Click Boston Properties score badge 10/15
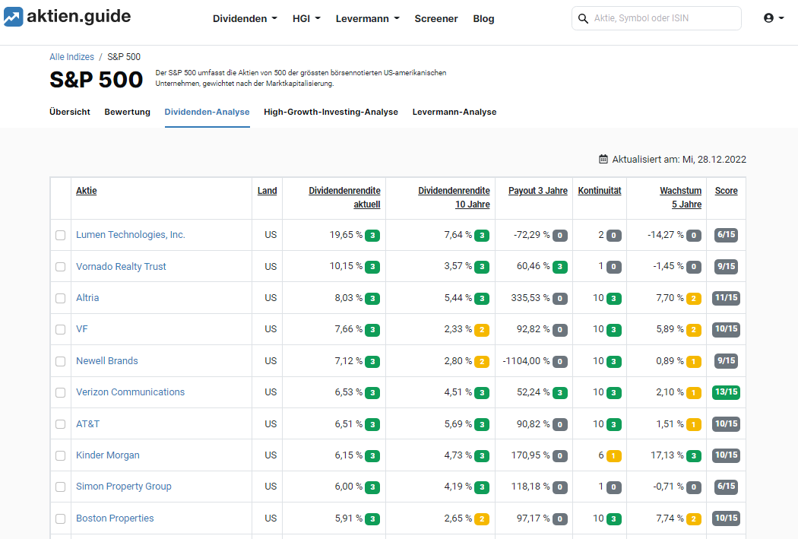The width and height of the screenshot is (798, 539). (x=726, y=518)
